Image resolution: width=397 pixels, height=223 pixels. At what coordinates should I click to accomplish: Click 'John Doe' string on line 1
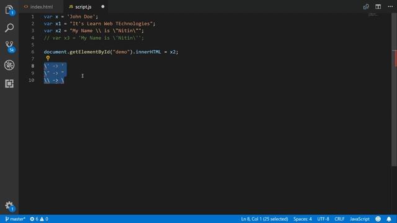click(x=81, y=17)
